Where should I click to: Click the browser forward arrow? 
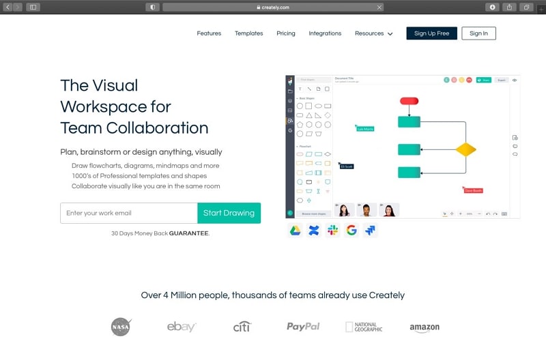18,7
